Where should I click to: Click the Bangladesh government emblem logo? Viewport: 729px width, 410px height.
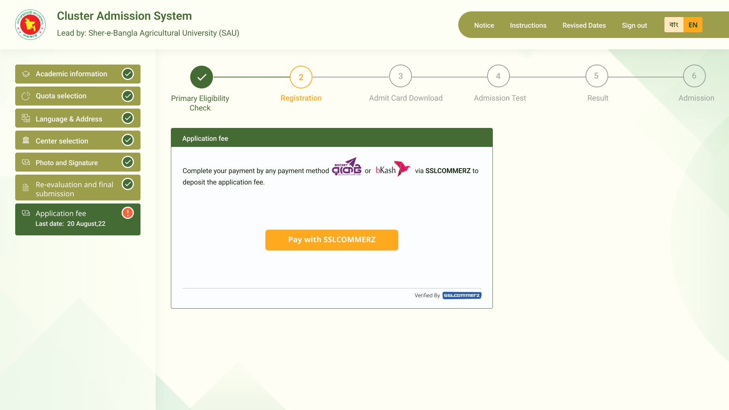coord(30,25)
